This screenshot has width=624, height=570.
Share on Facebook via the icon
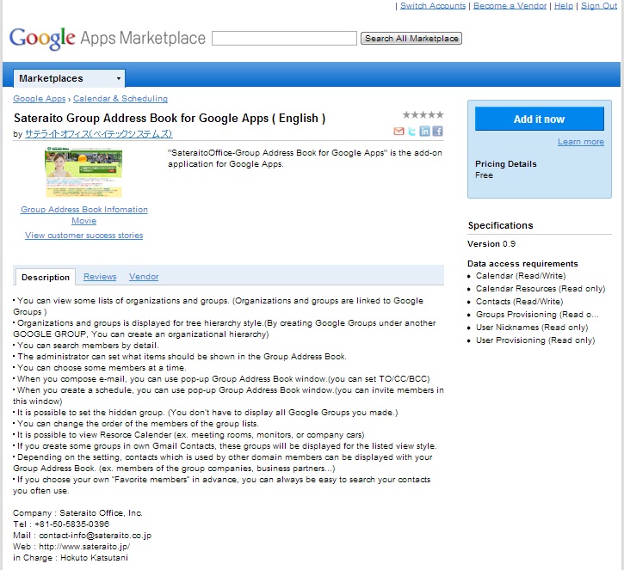[437, 132]
